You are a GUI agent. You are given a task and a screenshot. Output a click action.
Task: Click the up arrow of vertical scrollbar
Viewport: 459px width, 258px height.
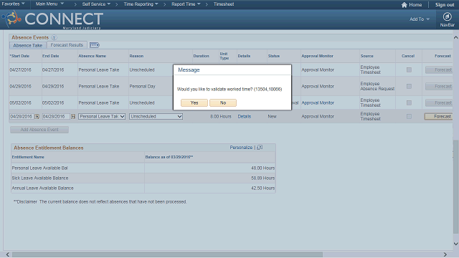(456, 37)
